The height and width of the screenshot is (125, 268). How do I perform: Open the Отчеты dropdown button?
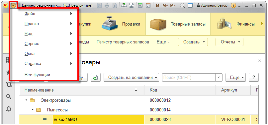(x=229, y=42)
